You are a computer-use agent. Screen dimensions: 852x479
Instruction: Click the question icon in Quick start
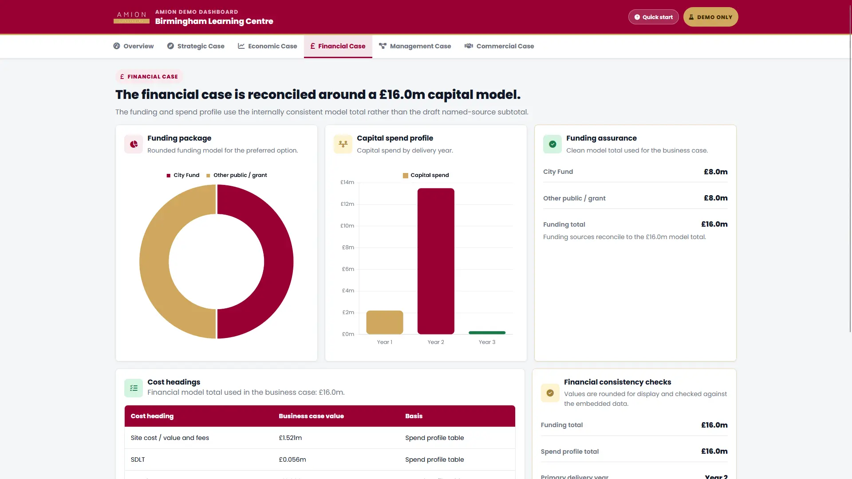click(637, 17)
